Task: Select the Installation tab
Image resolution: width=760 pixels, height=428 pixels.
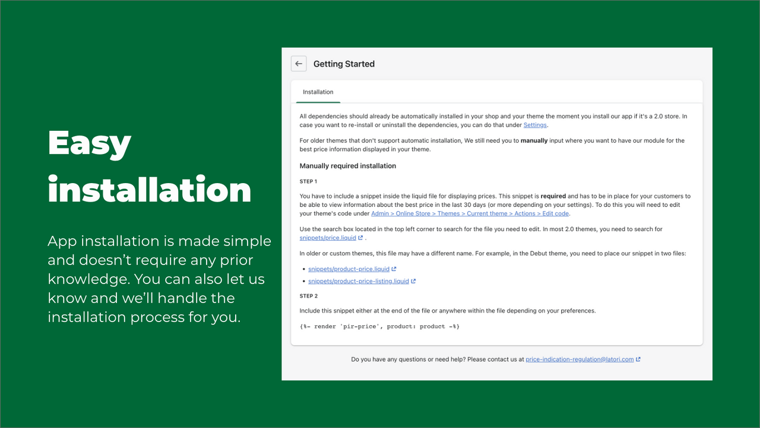Action: pyautogui.click(x=318, y=92)
